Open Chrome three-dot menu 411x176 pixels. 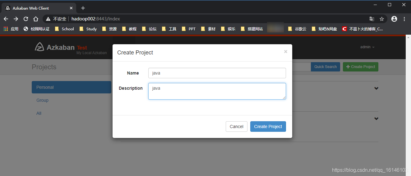(x=404, y=19)
